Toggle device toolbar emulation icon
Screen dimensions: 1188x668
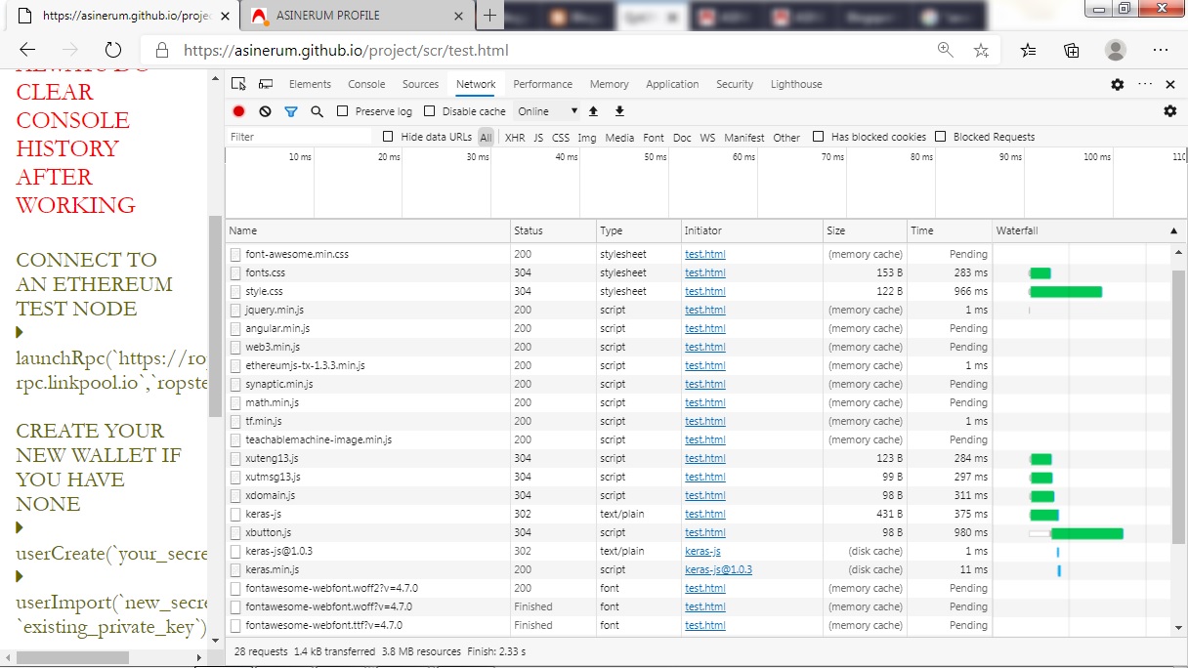pyautogui.click(x=265, y=84)
